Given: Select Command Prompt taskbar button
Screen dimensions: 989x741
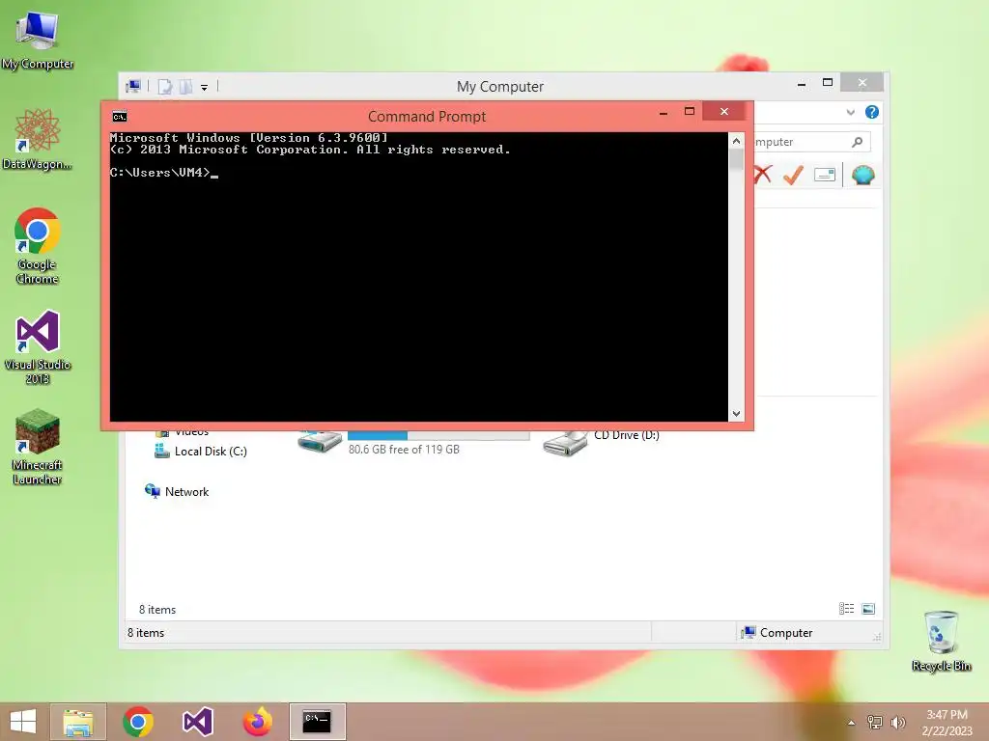Looking at the screenshot, I should [x=317, y=722].
